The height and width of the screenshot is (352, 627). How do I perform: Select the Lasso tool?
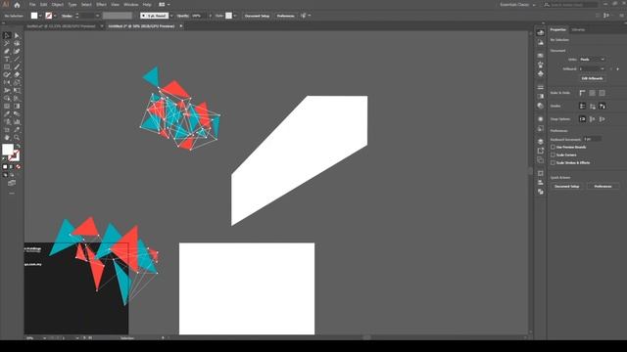pos(17,43)
